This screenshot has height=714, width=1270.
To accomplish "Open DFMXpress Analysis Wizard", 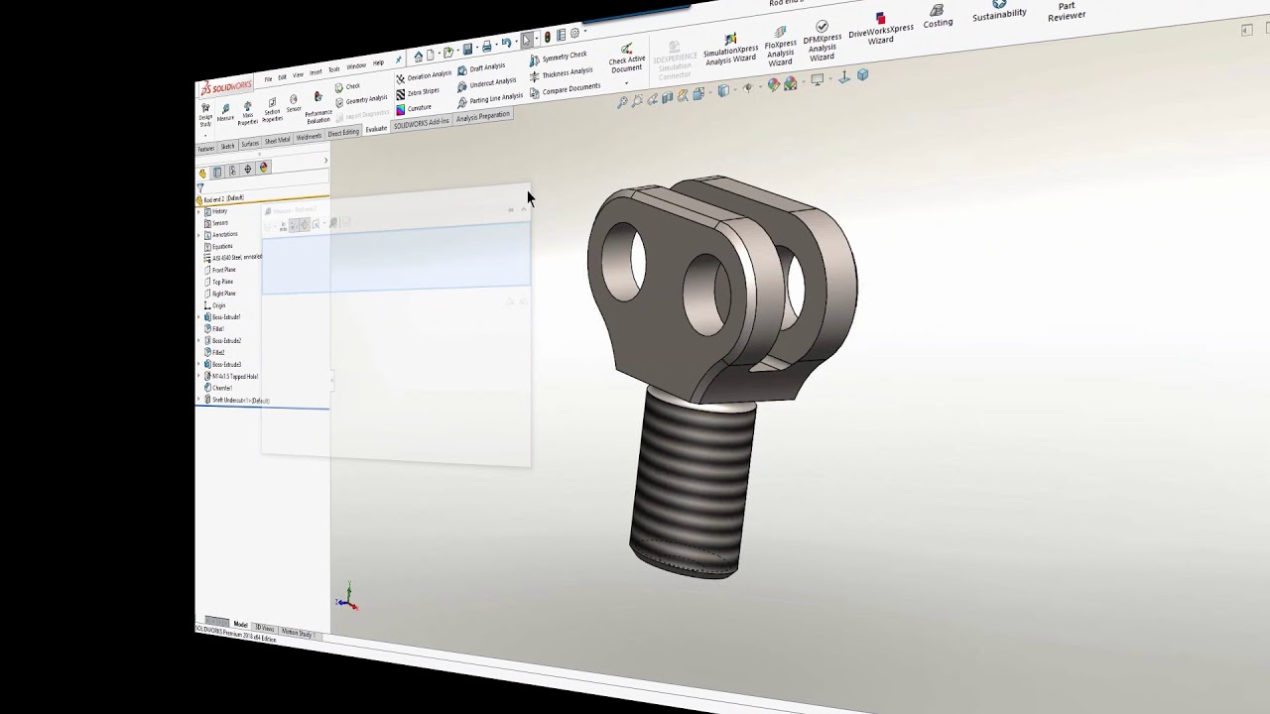I will [x=822, y=41].
